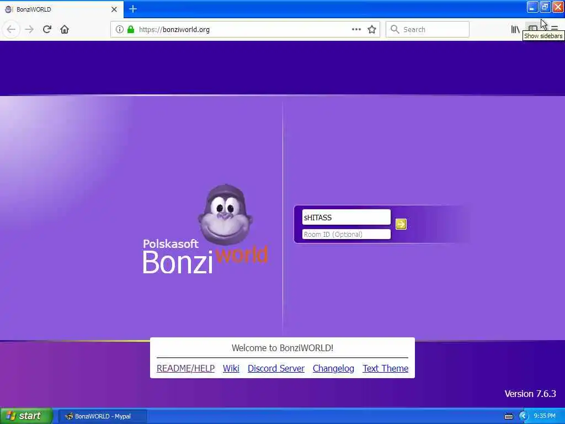Screen dimensions: 565x424
Task: Open the Discord Server link
Action: pyautogui.click(x=276, y=368)
